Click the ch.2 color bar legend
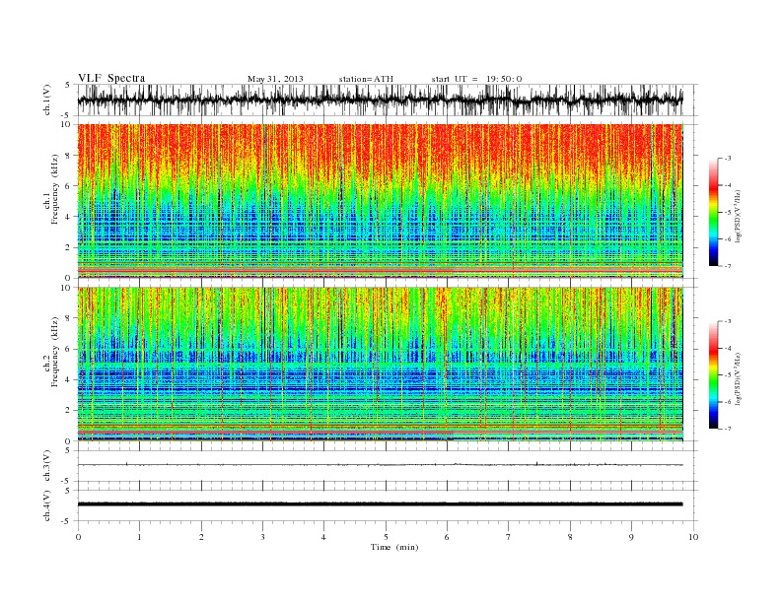 tap(713, 375)
